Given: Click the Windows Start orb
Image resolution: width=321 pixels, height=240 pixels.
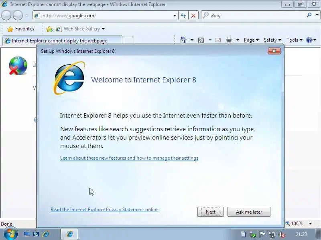Looking at the screenshot, I should (x=11, y=234).
